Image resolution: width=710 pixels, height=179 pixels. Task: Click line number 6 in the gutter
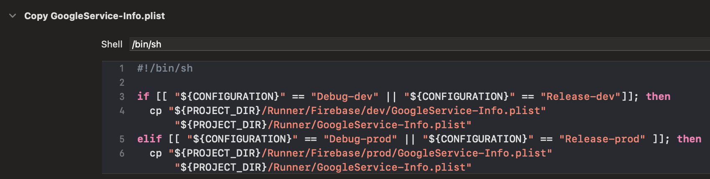click(x=122, y=153)
